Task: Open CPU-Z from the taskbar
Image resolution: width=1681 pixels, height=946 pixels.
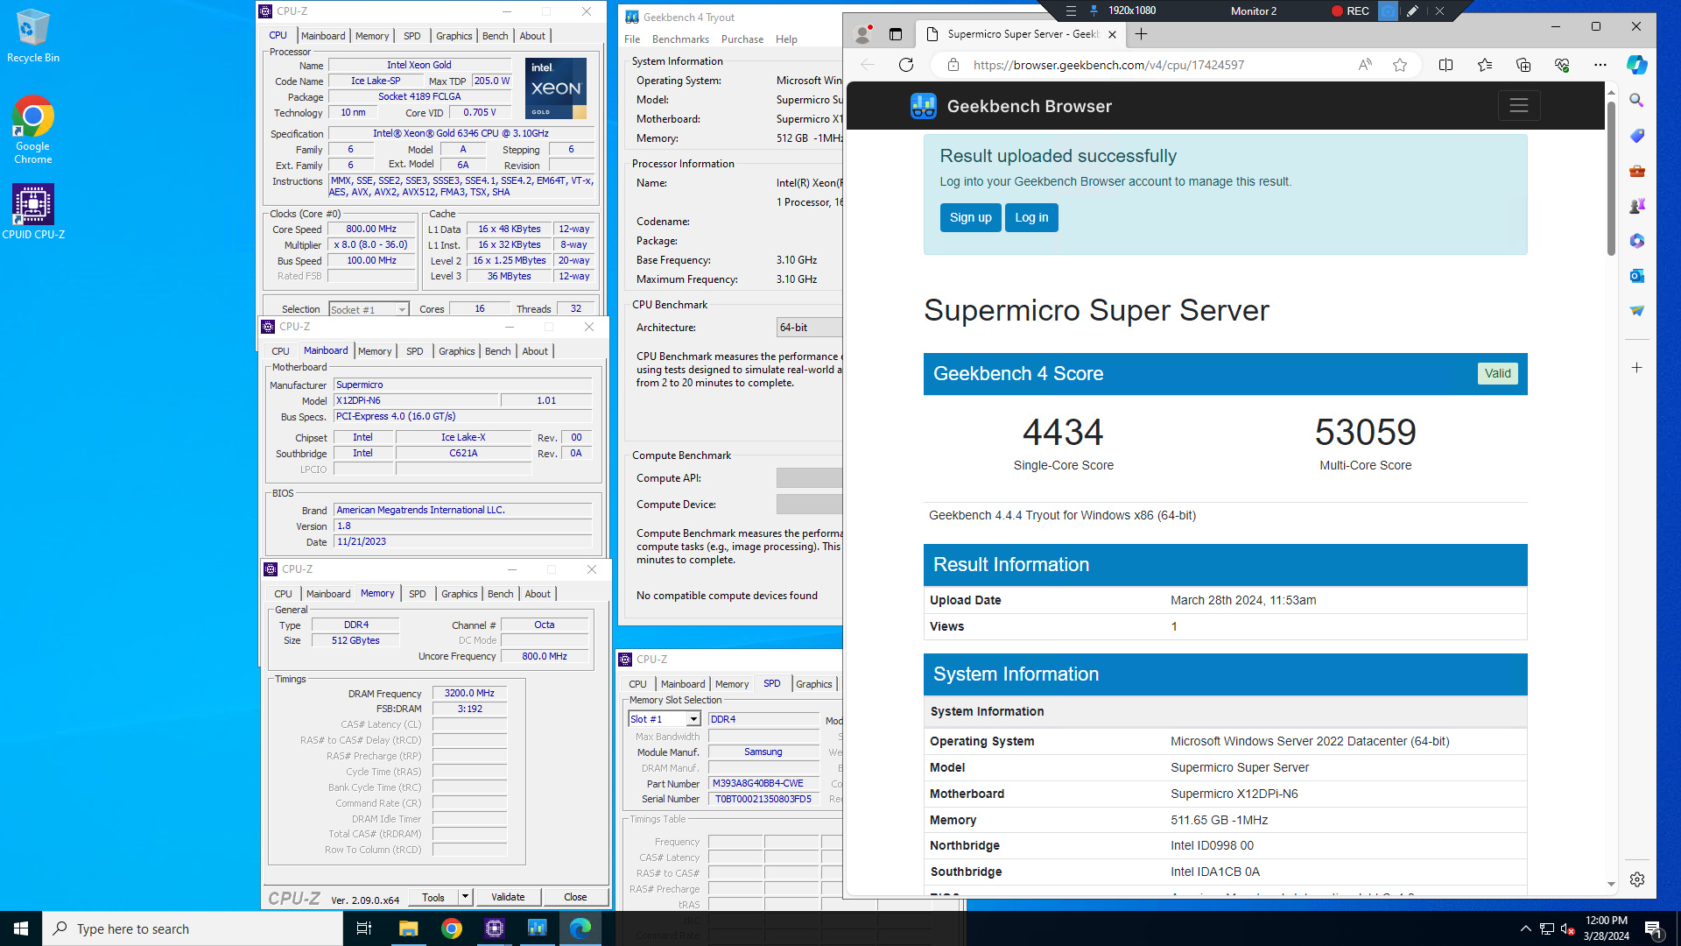Action: [495, 928]
